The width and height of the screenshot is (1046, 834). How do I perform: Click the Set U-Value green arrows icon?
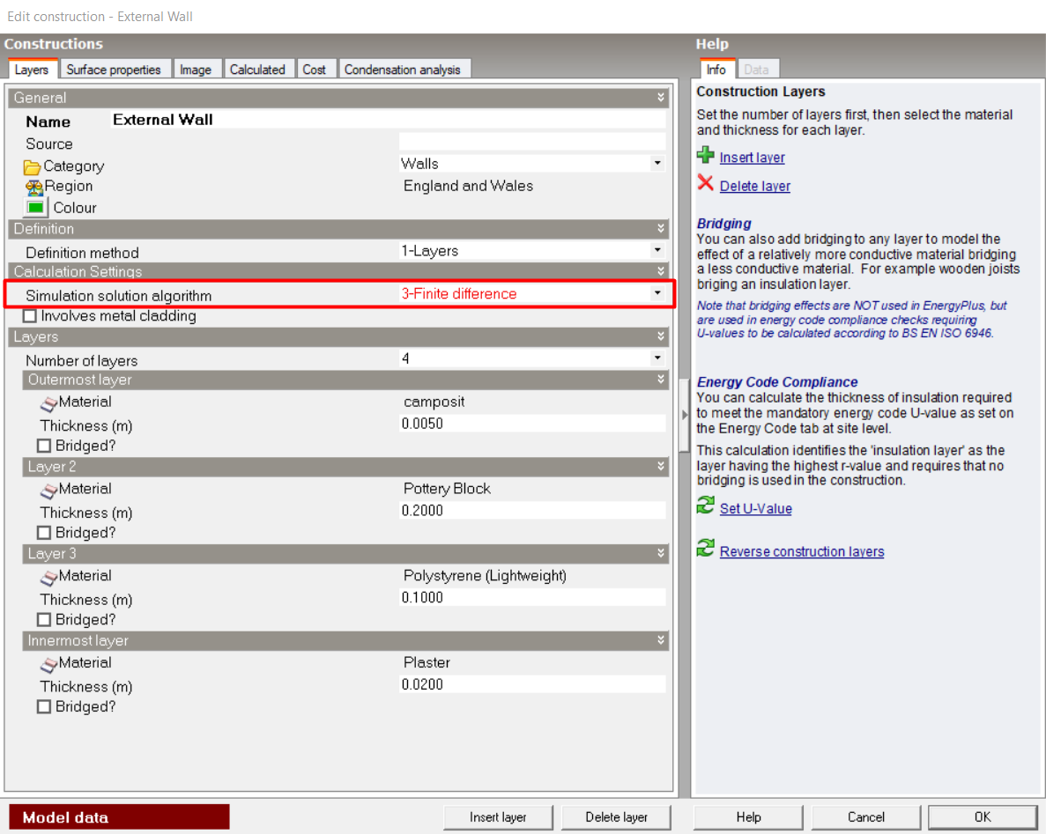(x=705, y=506)
